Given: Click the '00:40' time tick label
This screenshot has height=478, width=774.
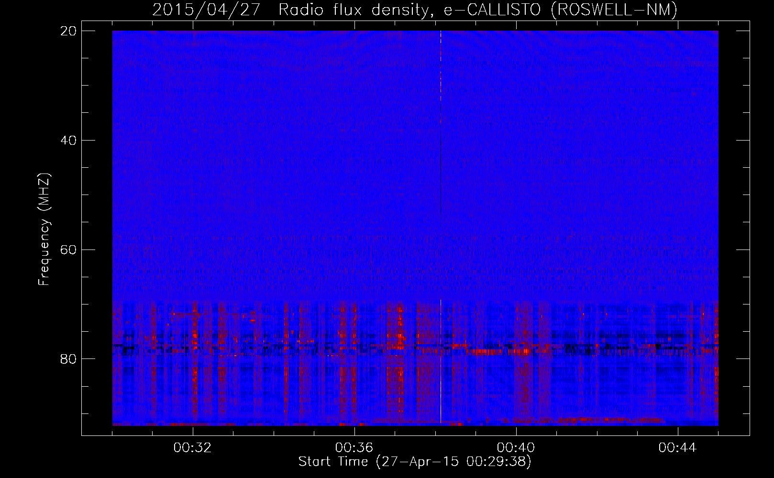Looking at the screenshot, I should coord(516,448).
